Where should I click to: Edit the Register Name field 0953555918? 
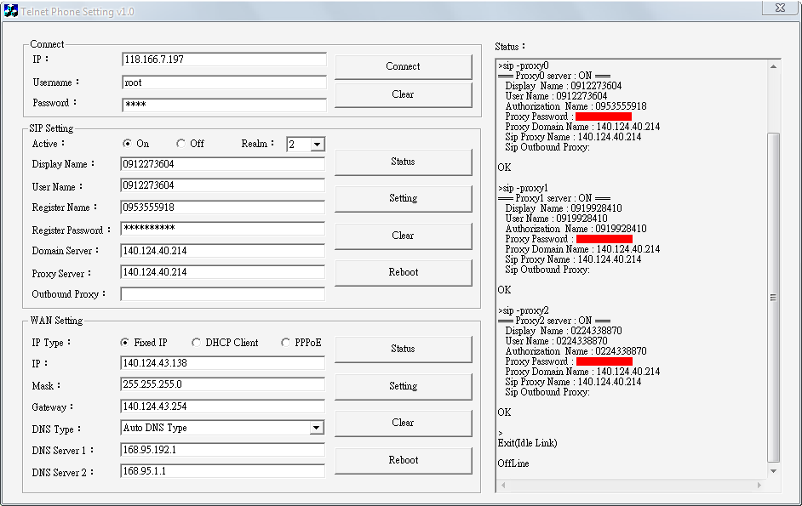[x=222, y=208]
